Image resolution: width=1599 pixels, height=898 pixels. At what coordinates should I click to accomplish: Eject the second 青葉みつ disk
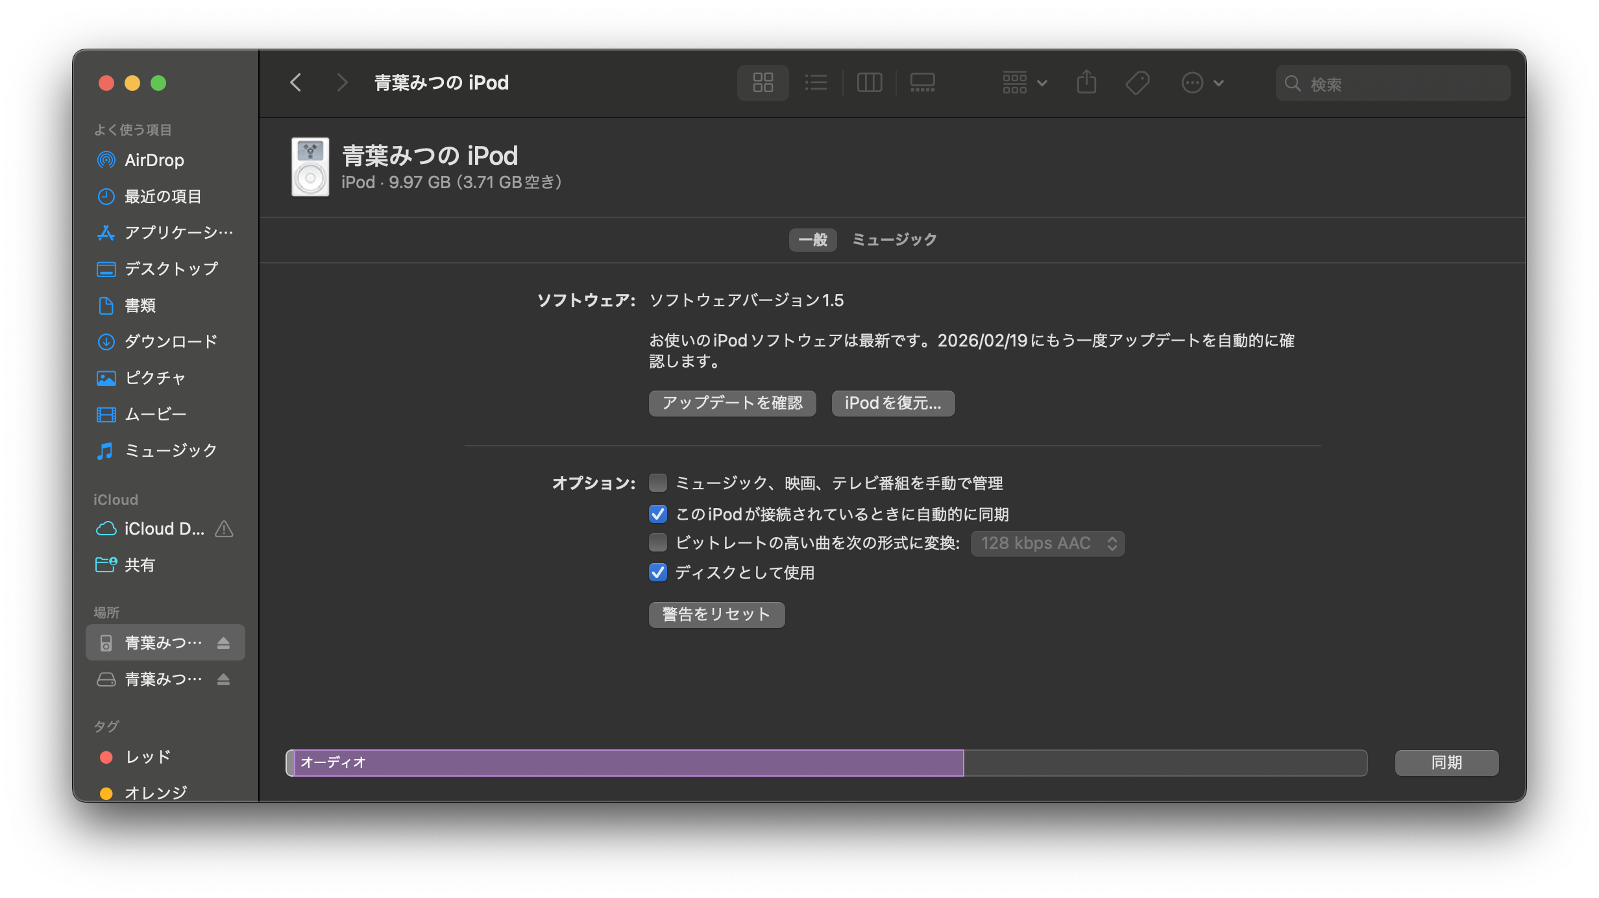223,679
